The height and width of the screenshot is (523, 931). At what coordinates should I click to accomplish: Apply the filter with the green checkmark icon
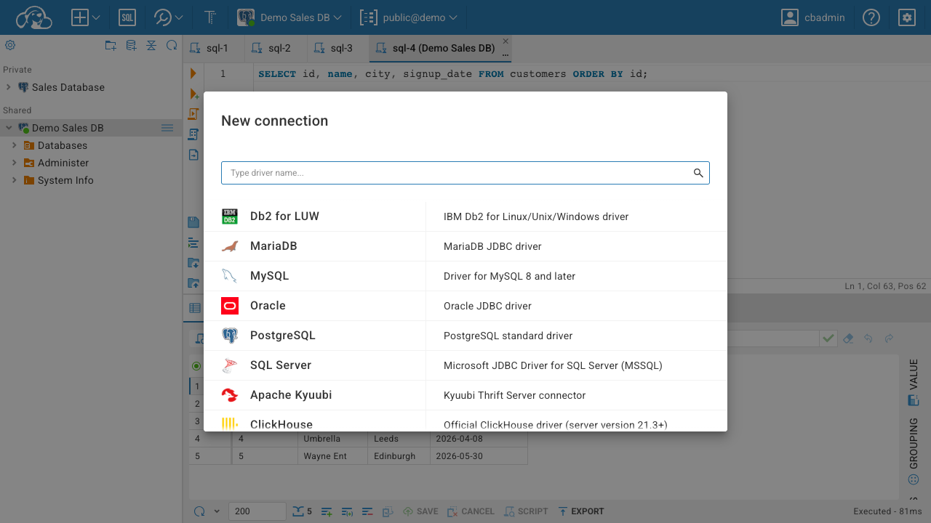pos(828,338)
